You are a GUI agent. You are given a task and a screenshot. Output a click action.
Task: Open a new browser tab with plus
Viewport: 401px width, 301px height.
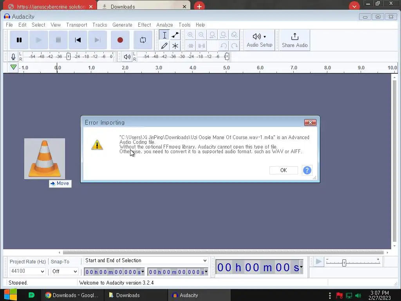[x=199, y=6]
